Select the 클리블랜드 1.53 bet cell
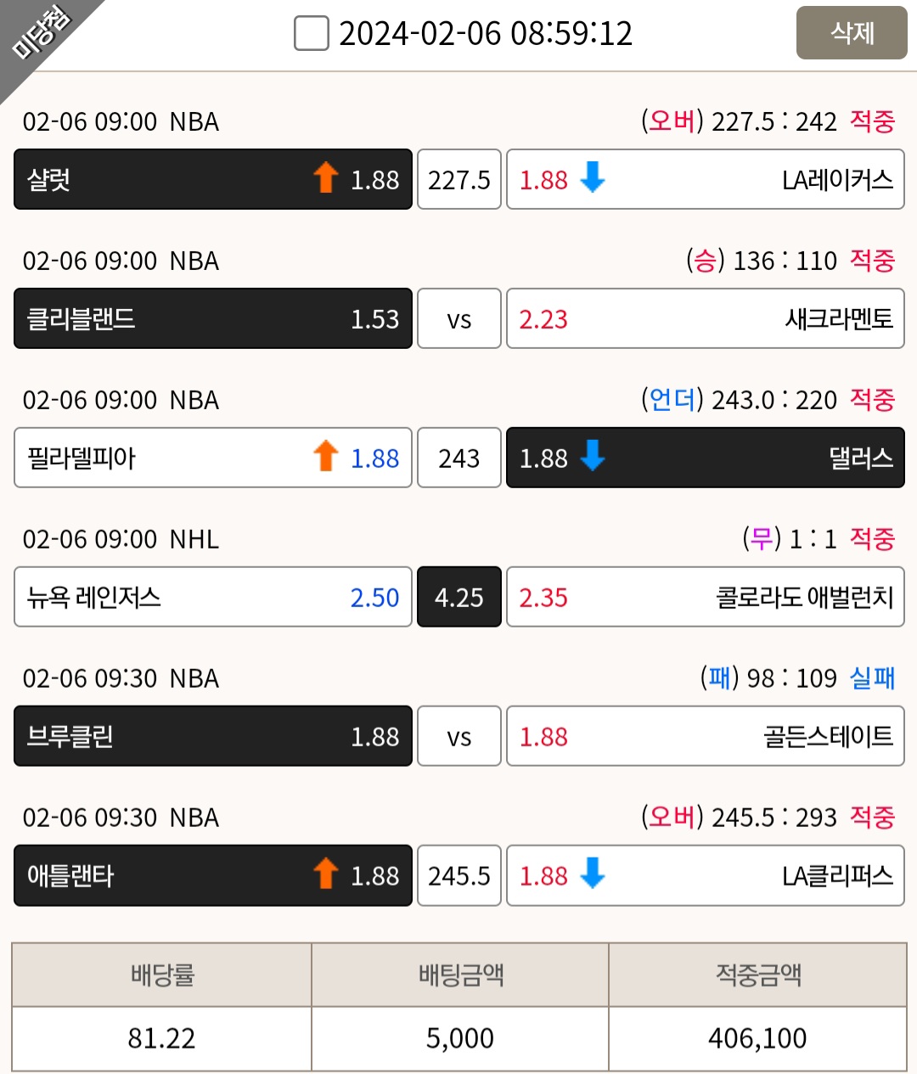The height and width of the screenshot is (1074, 917). pyautogui.click(x=213, y=318)
